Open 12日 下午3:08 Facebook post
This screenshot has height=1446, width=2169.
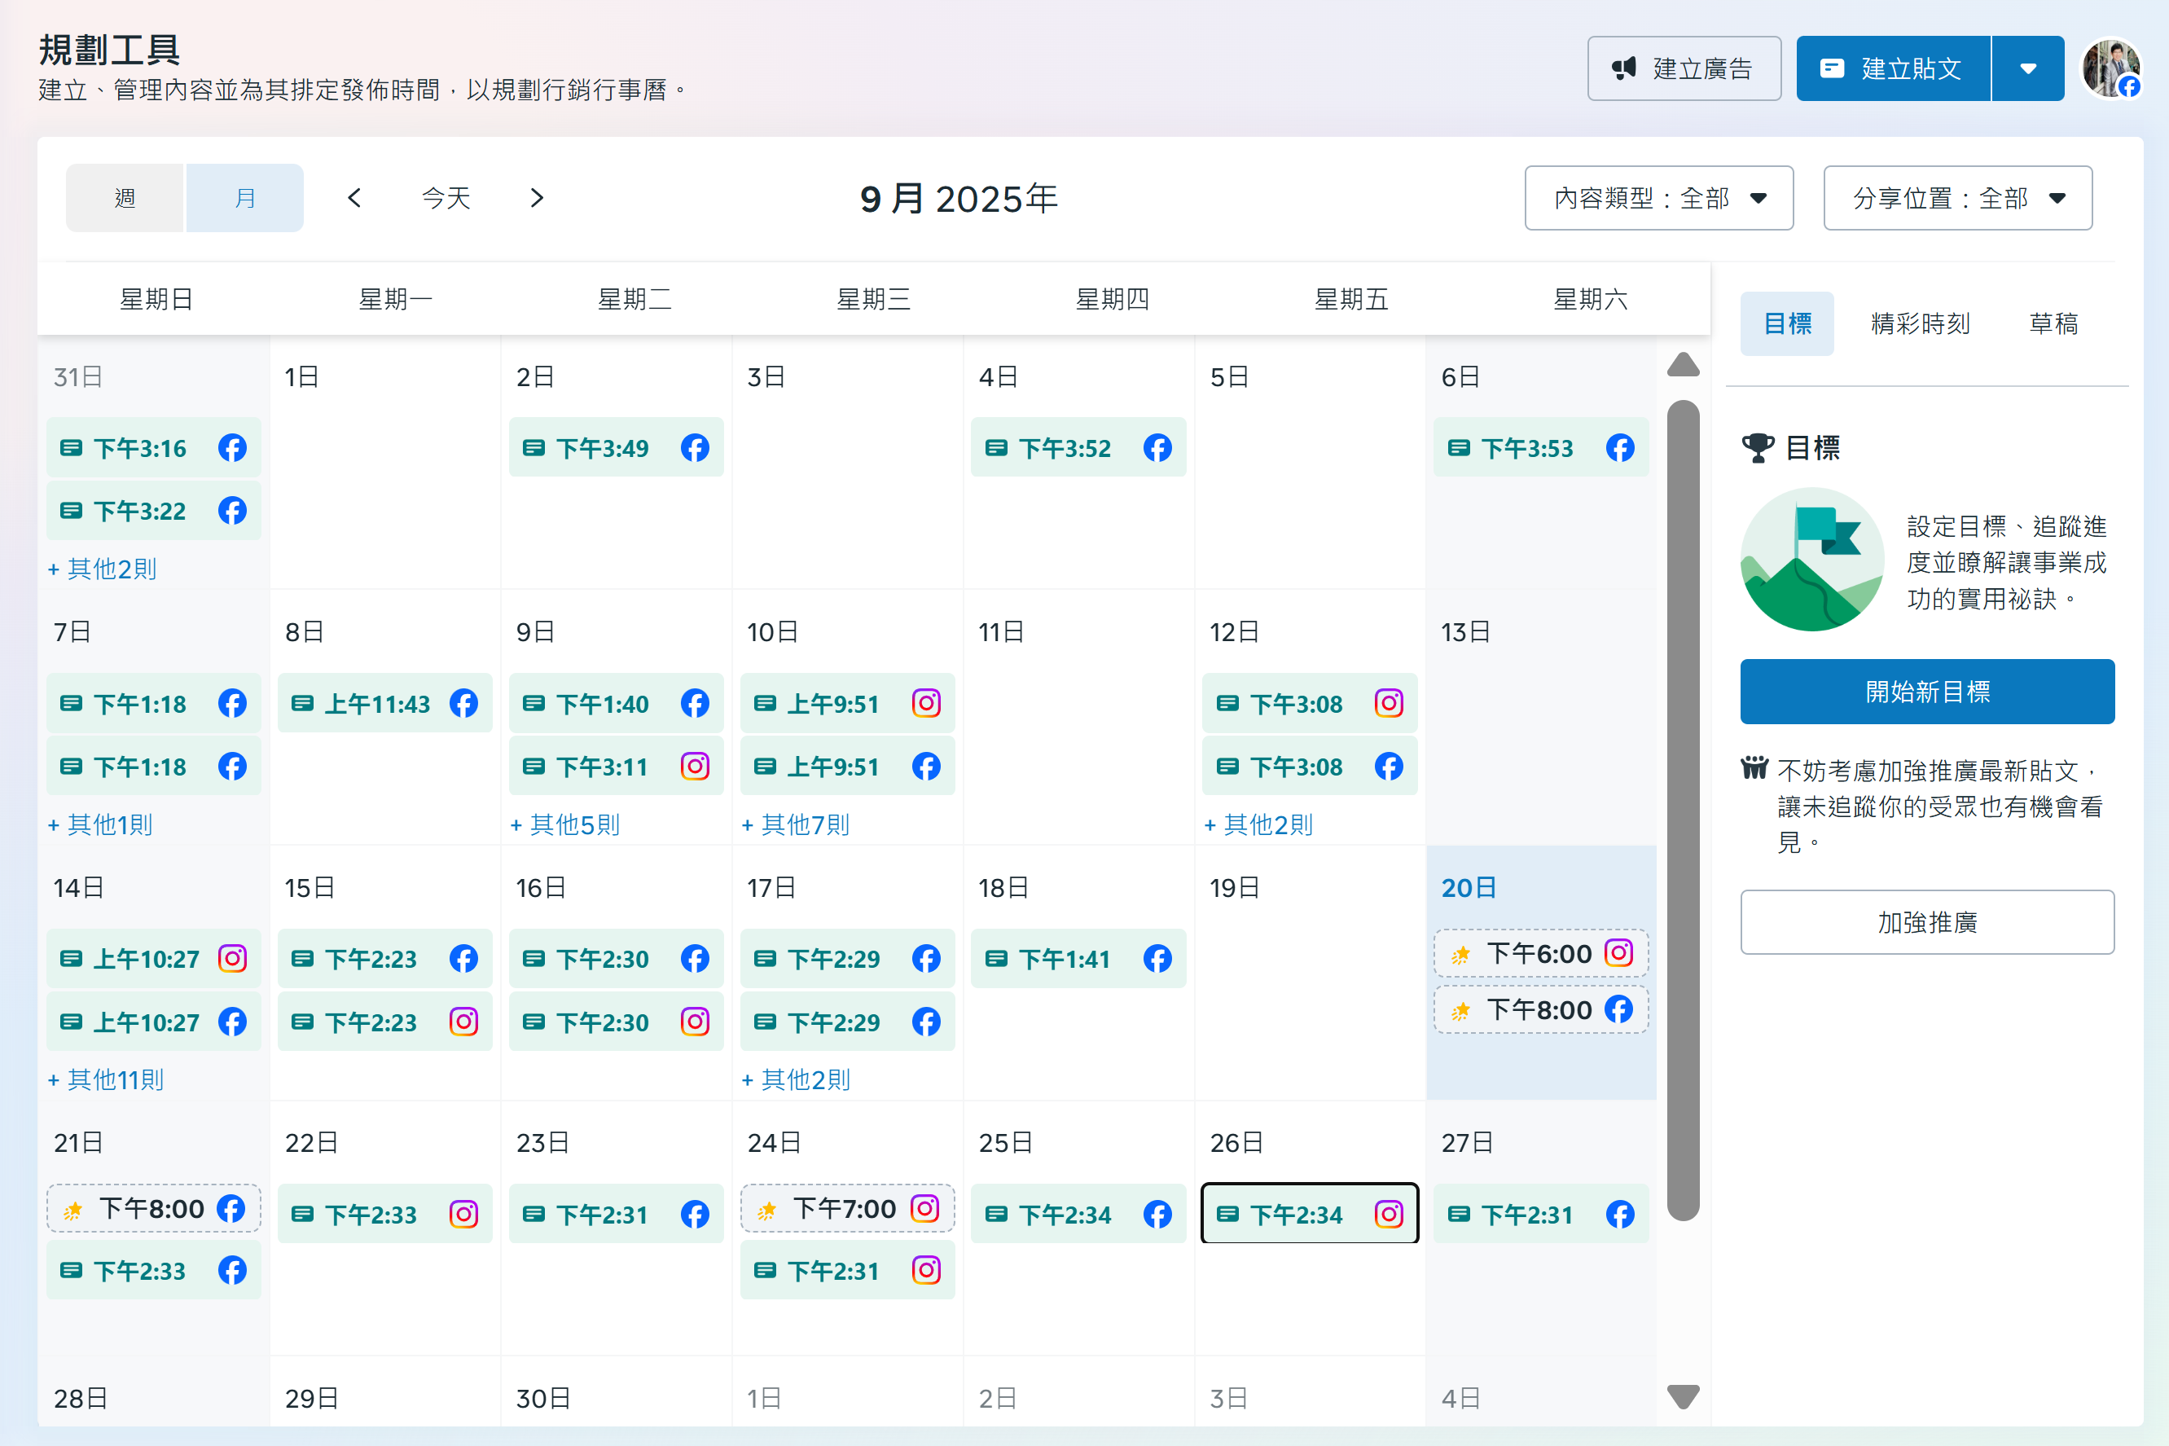coord(1310,767)
